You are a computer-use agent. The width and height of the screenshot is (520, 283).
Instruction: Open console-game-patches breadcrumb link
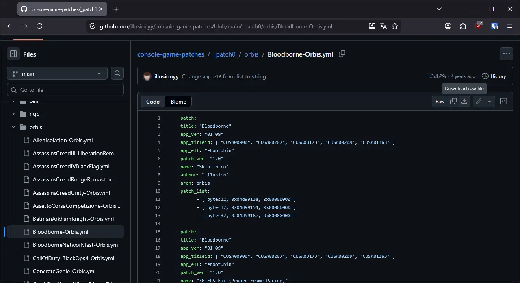[x=171, y=54]
